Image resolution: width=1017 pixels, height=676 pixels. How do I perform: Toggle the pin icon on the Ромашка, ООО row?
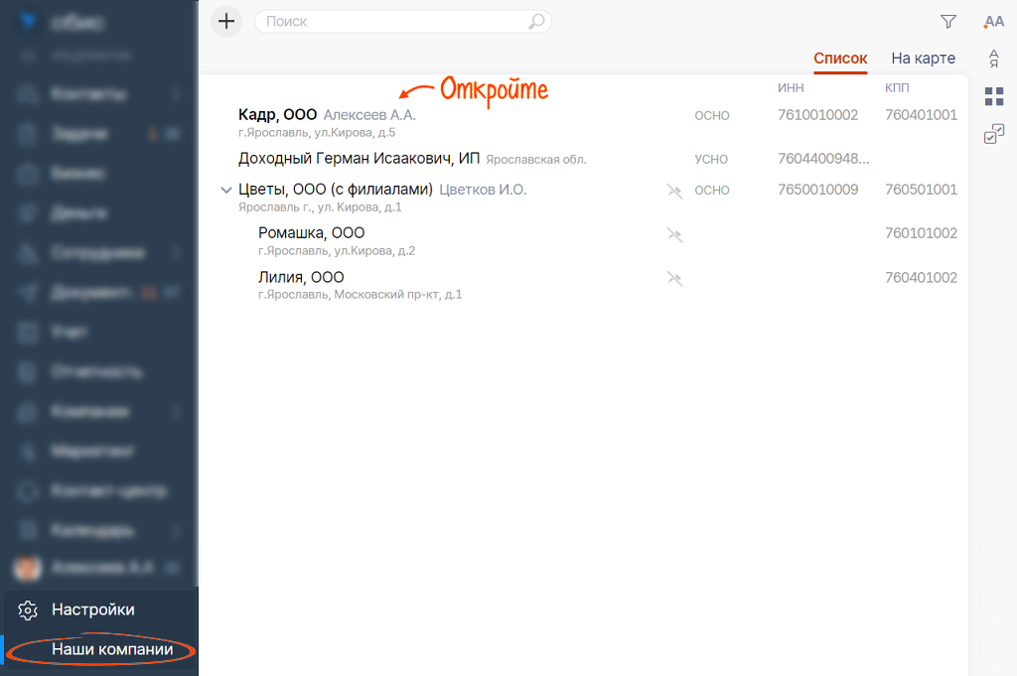point(675,234)
